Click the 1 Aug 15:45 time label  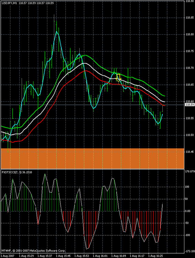63,256
